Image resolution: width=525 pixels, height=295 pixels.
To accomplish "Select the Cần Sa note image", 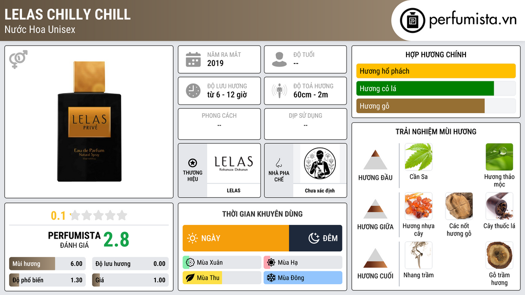I will (418, 157).
